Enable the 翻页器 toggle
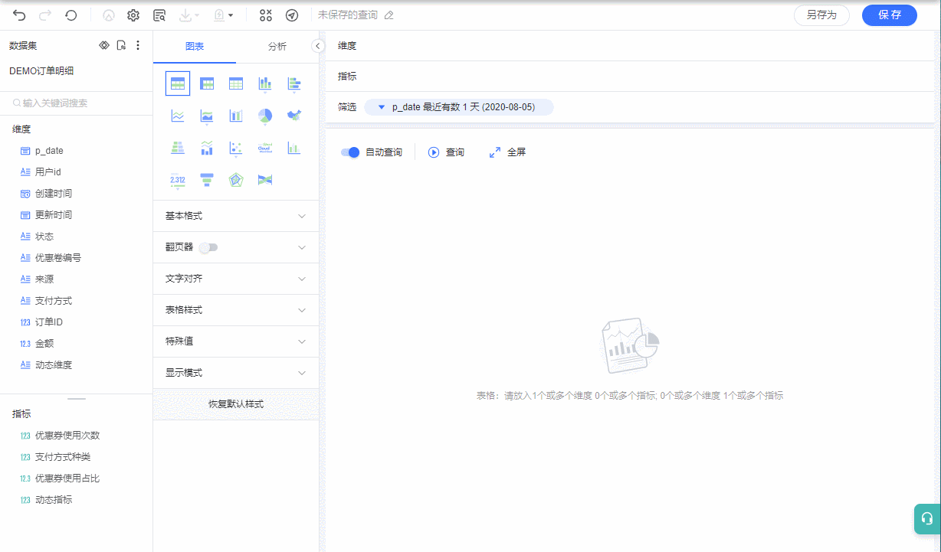941x552 pixels. [208, 247]
